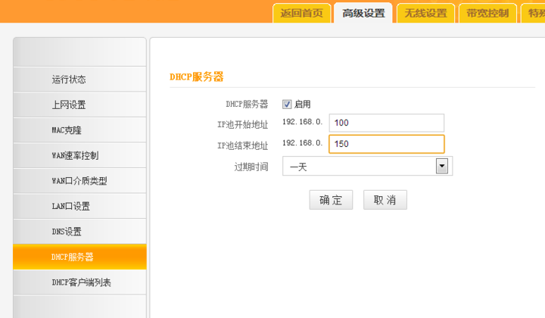Select 上网设置 sidebar item

(x=69, y=105)
